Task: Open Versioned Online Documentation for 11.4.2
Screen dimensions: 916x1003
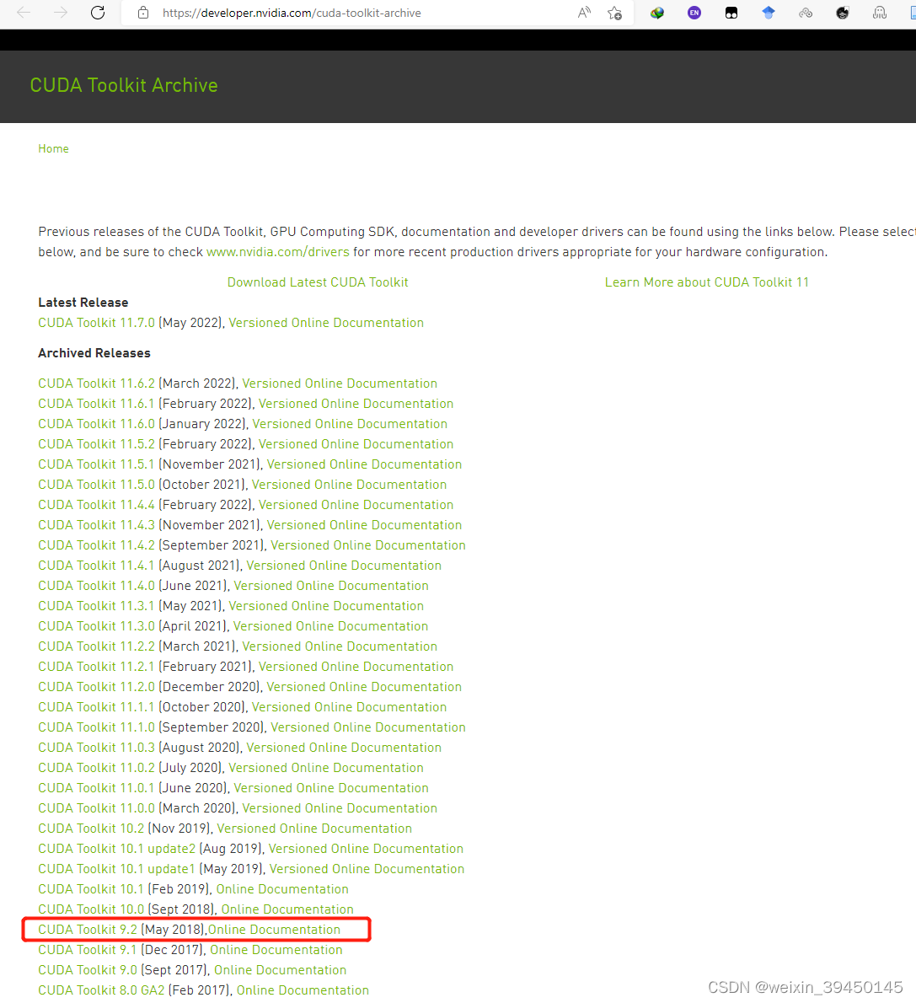Action: (367, 545)
